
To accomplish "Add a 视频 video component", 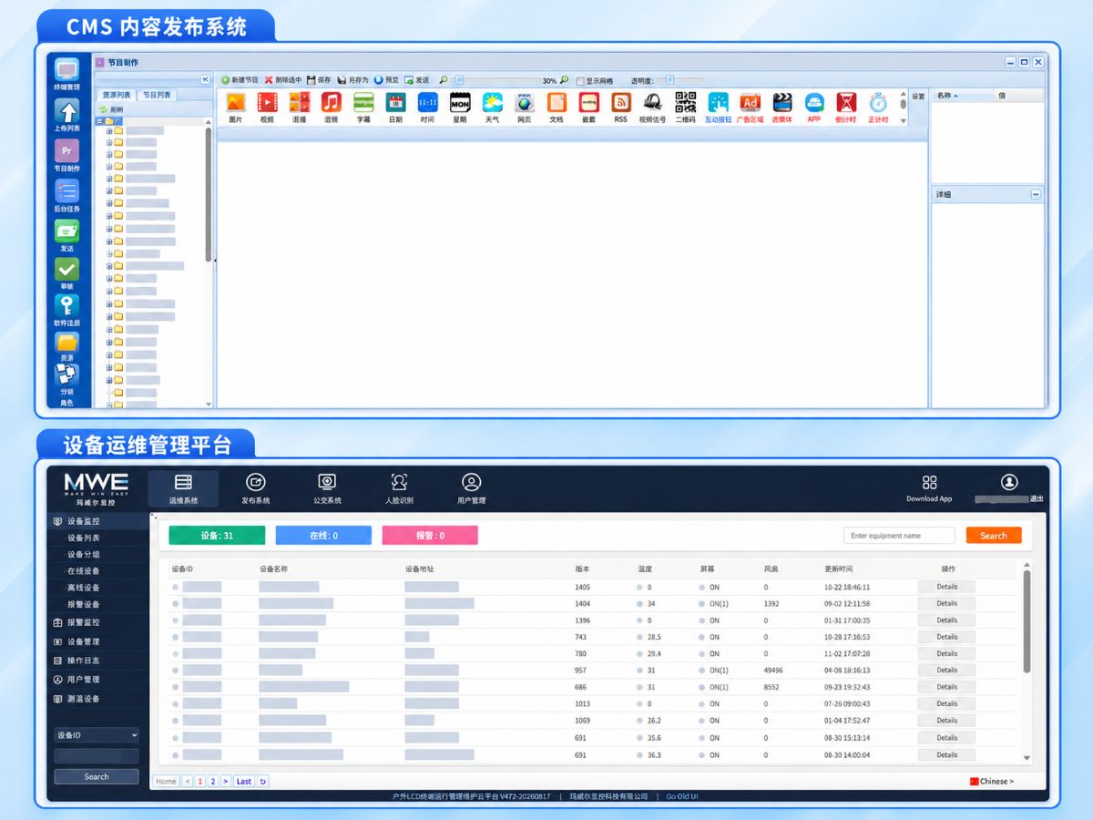I will [x=267, y=107].
